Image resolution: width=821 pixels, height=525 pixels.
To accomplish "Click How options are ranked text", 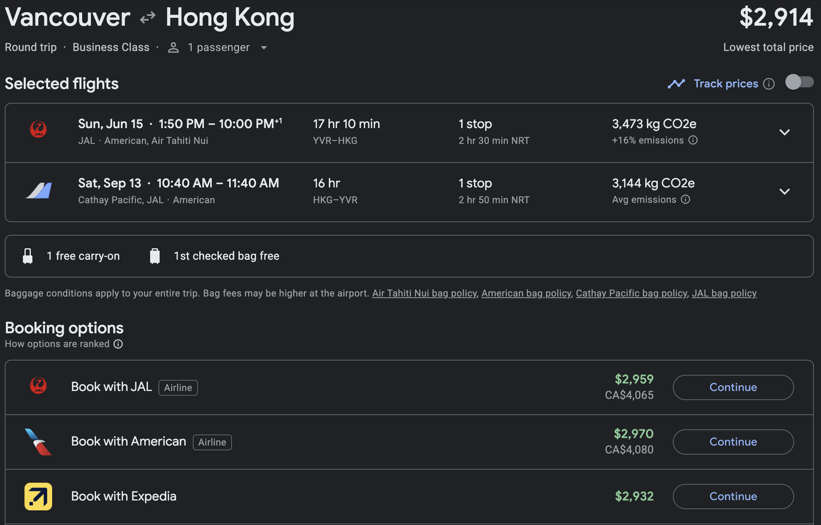I will click(x=57, y=344).
